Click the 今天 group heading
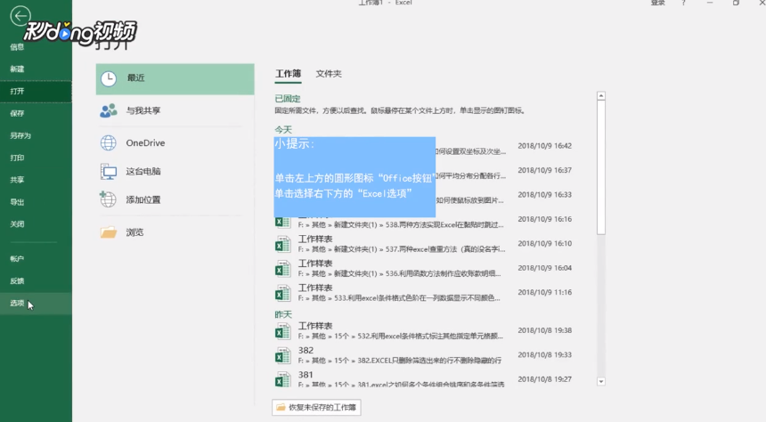This screenshot has width=766, height=422. pyautogui.click(x=283, y=130)
